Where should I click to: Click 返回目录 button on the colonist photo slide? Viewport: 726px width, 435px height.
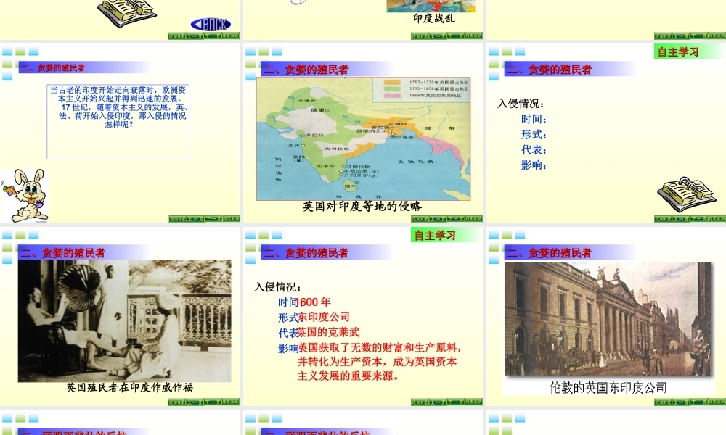click(x=177, y=402)
